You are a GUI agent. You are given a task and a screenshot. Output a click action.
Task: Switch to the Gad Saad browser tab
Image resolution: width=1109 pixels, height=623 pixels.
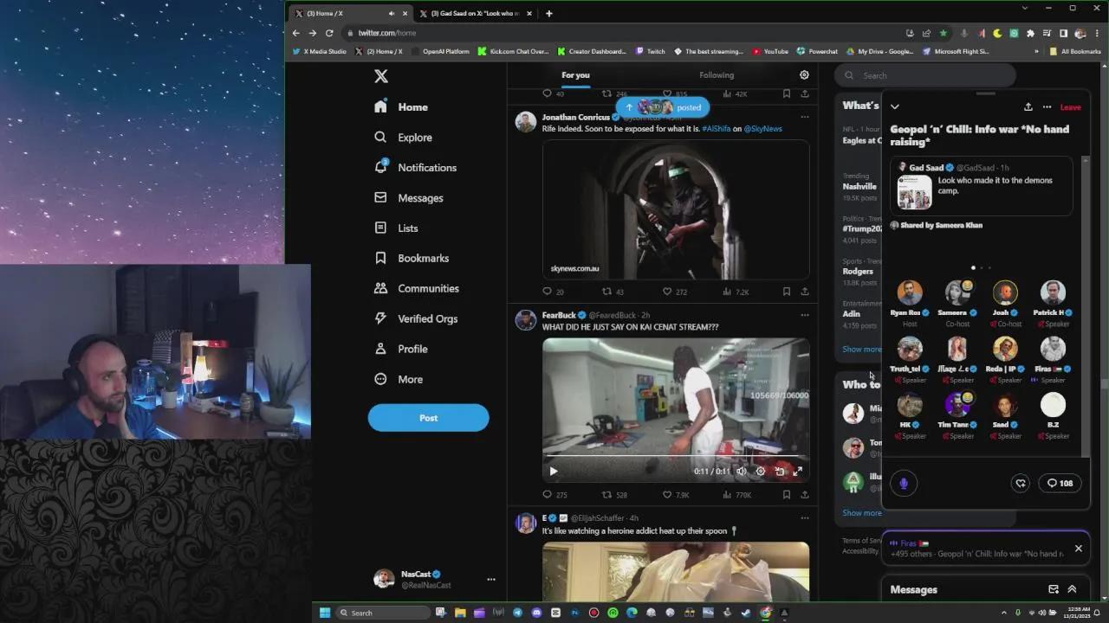474,14
